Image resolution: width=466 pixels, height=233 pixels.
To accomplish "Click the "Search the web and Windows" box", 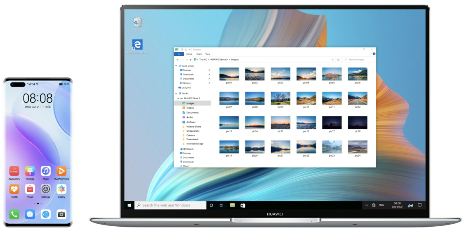I will pos(170,205).
